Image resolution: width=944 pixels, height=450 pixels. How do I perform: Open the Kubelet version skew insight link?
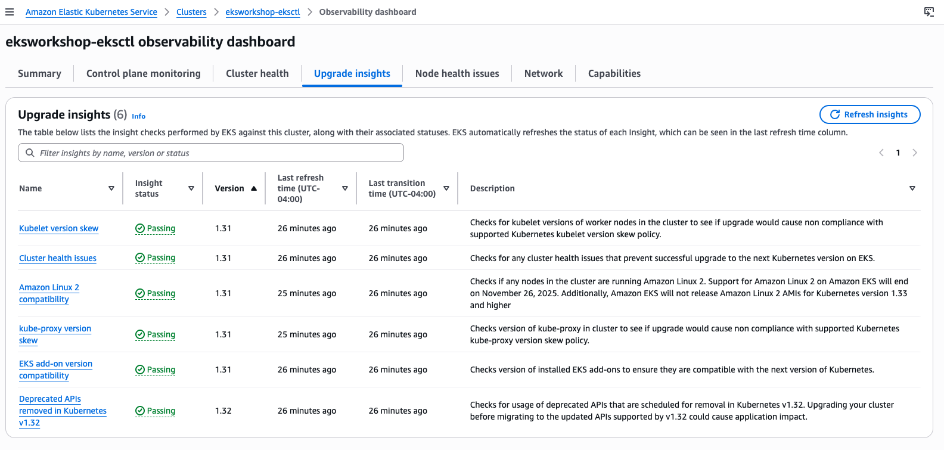pos(59,228)
